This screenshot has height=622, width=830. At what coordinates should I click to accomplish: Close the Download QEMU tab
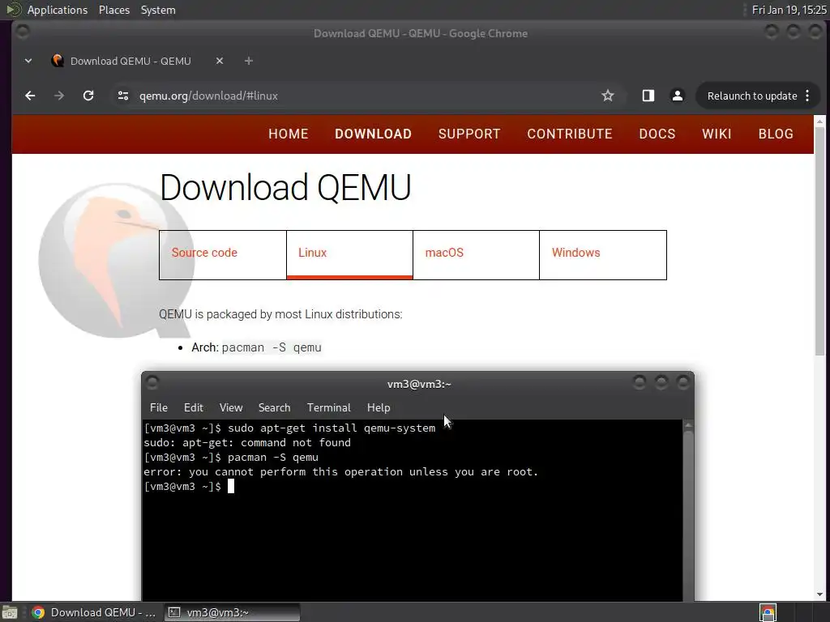(220, 61)
